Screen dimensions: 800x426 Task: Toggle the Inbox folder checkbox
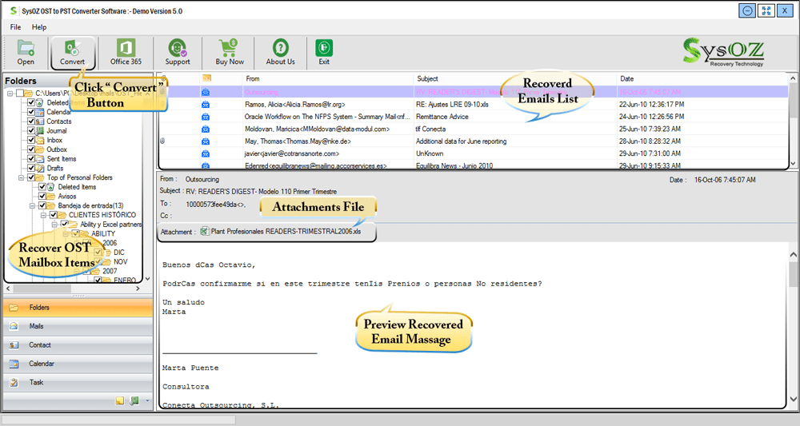click(x=31, y=140)
